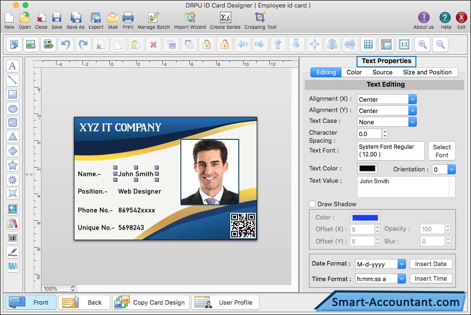This screenshot has width=471, height=315.
Task: Undo the last action
Action: (x=65, y=44)
